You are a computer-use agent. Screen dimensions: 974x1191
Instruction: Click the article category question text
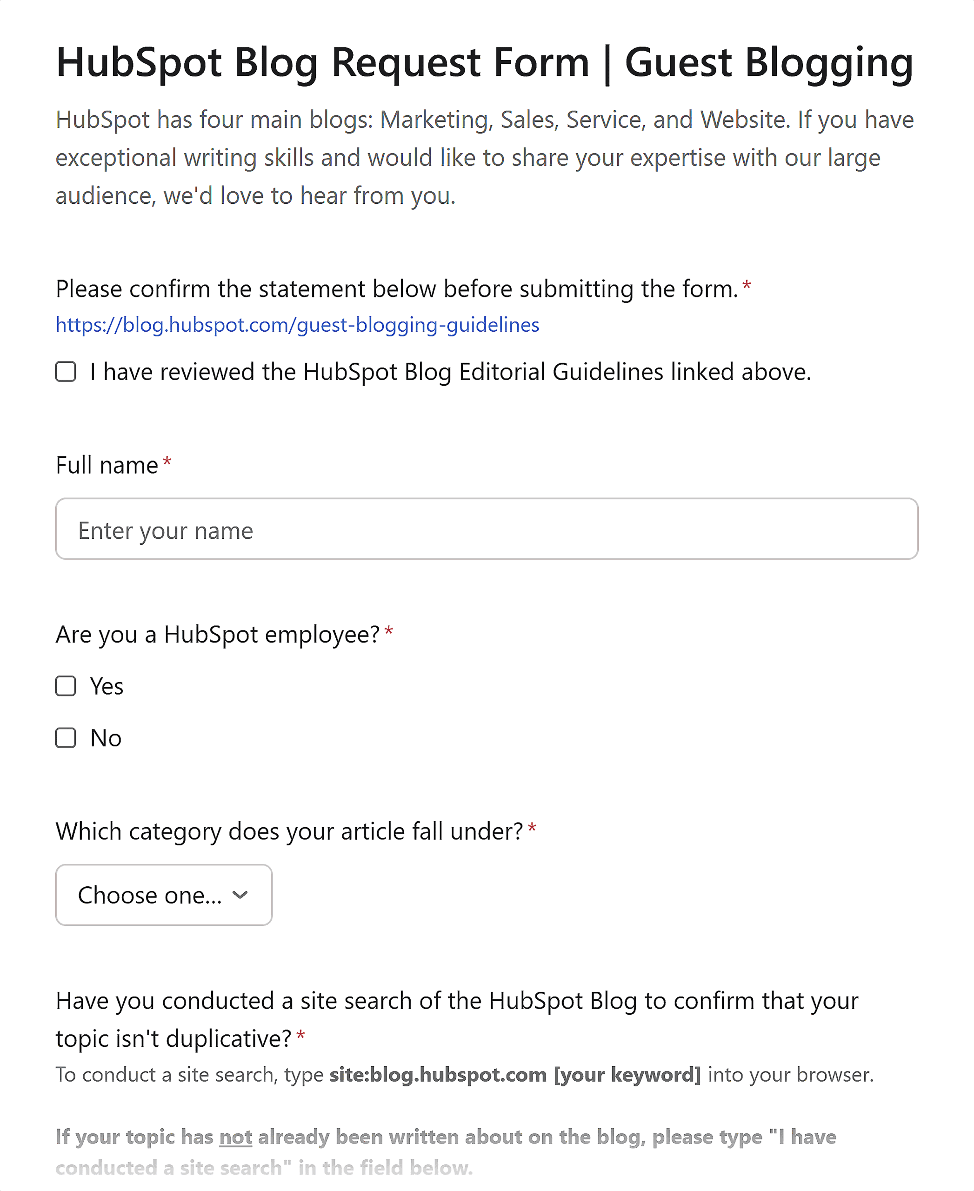point(291,832)
